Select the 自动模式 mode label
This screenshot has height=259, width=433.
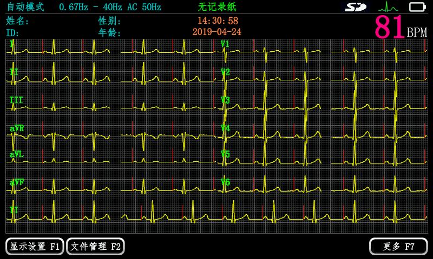25,7
